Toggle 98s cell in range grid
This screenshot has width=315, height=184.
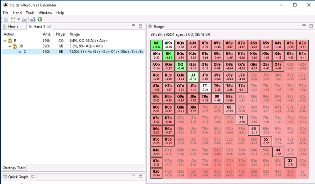229,98
